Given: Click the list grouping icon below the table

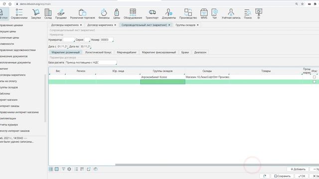Looking at the screenshot, I should 76,169.
